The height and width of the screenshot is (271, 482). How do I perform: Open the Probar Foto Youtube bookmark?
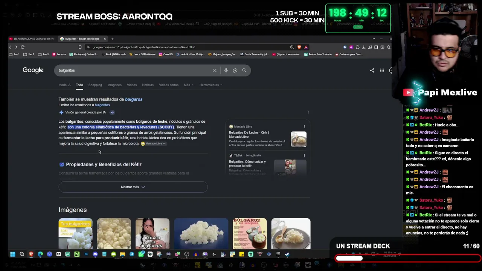pyautogui.click(x=318, y=54)
